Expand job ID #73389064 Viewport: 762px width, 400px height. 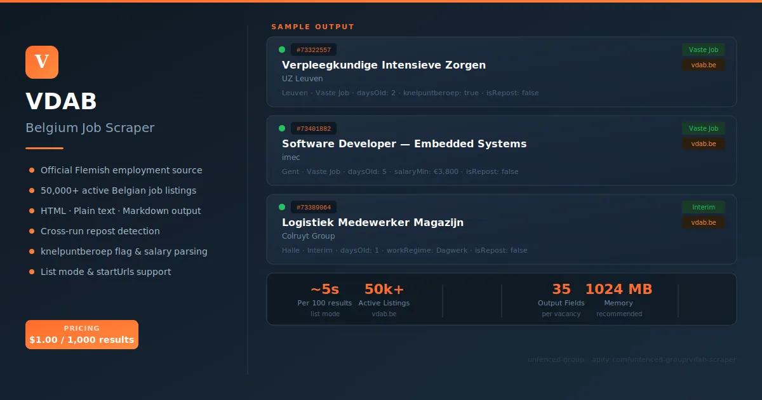pyautogui.click(x=314, y=206)
